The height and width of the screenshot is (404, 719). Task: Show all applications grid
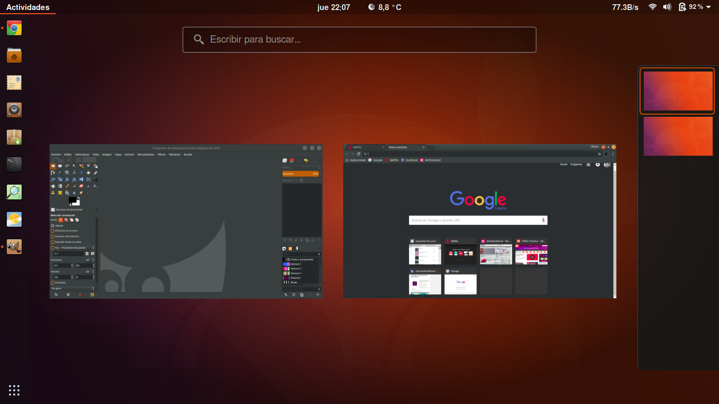tap(14, 390)
